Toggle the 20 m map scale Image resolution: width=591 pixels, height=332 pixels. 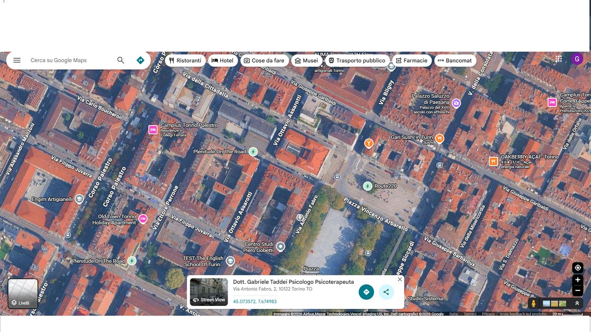567,314
